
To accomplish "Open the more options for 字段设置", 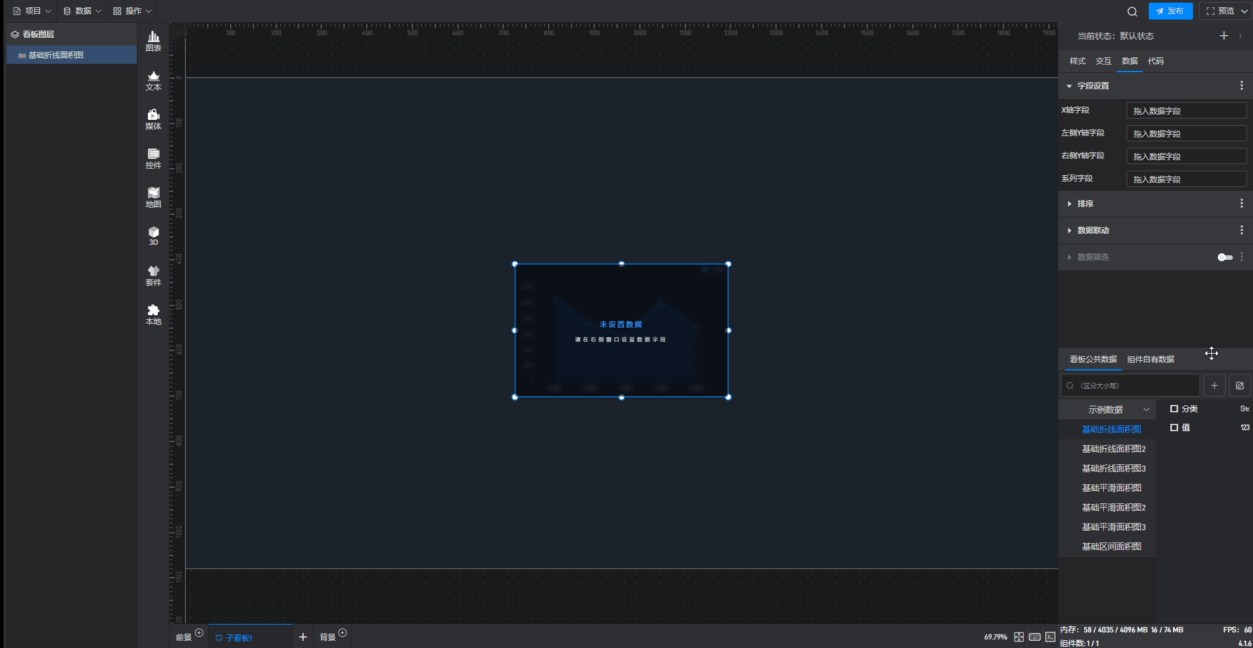I will (x=1241, y=86).
